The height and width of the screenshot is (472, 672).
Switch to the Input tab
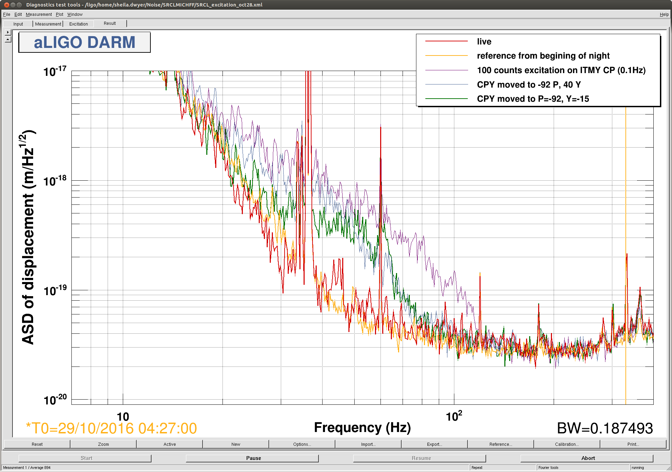click(18, 24)
